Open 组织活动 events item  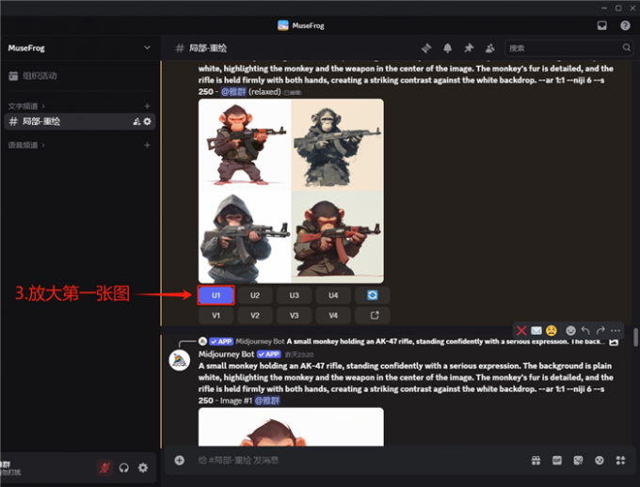tap(80, 75)
